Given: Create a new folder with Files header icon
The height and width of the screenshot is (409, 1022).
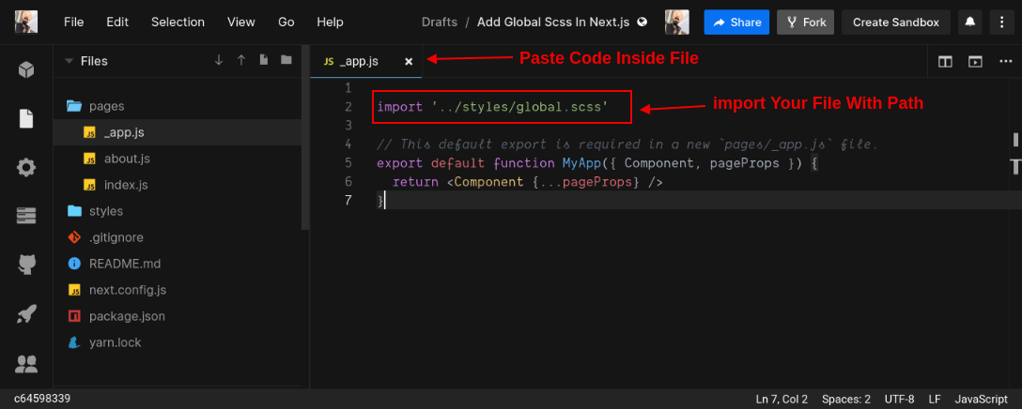Looking at the screenshot, I should tap(286, 60).
